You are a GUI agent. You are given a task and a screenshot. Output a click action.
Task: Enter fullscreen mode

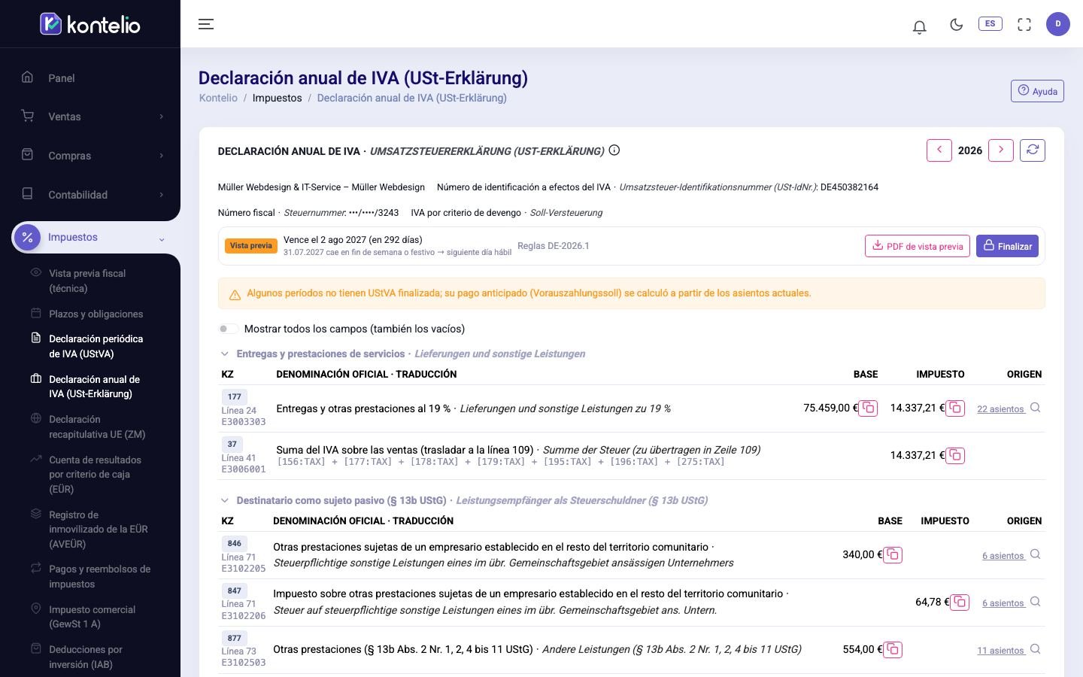[1024, 25]
